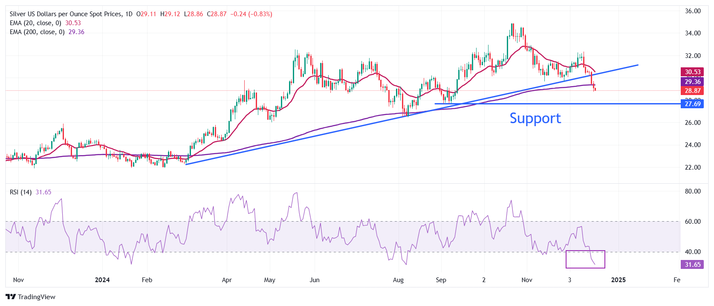
Task: Click the blue 27.69 support price tag
Action: point(692,104)
